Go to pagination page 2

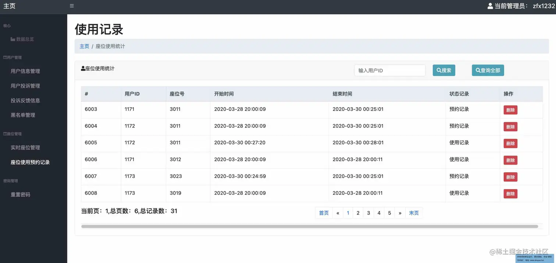pyautogui.click(x=358, y=213)
